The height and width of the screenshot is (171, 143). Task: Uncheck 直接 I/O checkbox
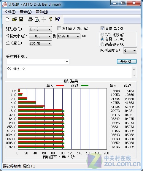click(x=102, y=28)
